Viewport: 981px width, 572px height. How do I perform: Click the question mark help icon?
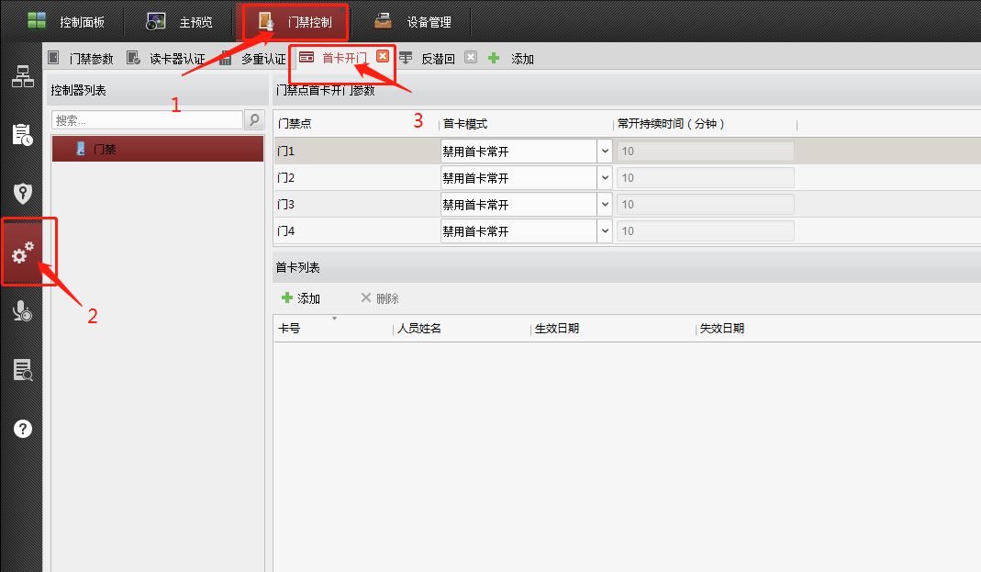pyautogui.click(x=22, y=429)
